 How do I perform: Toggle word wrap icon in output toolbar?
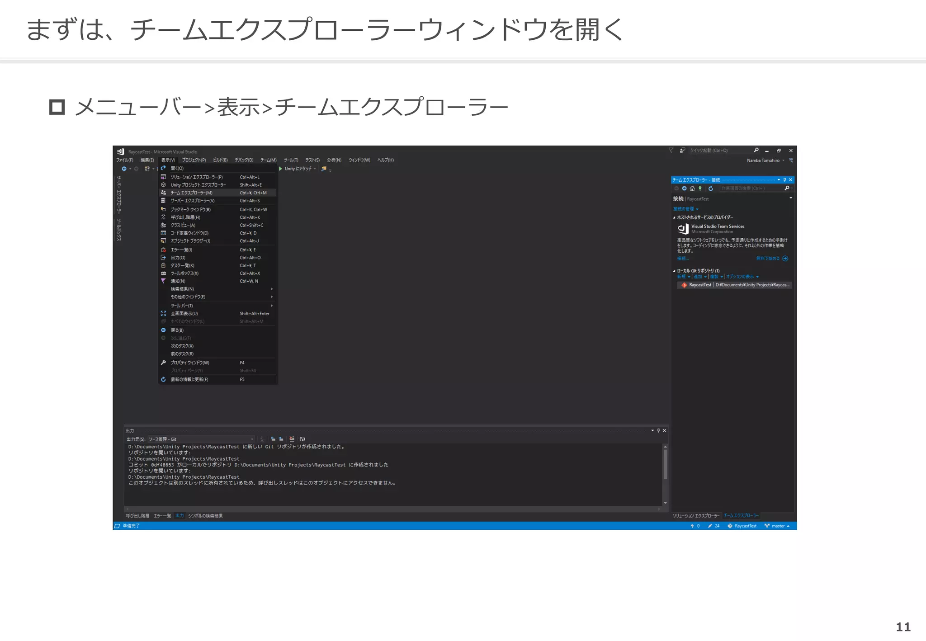click(302, 439)
